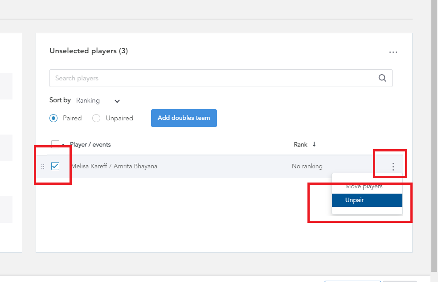The height and width of the screenshot is (282, 438).
Task: Tick the select-all players checkbox
Action: click(x=55, y=144)
